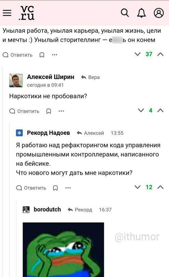Viewport: 169px width, 277px height.
Task: Open more options on Рекорд Надоев's comment
Action: 68,188
